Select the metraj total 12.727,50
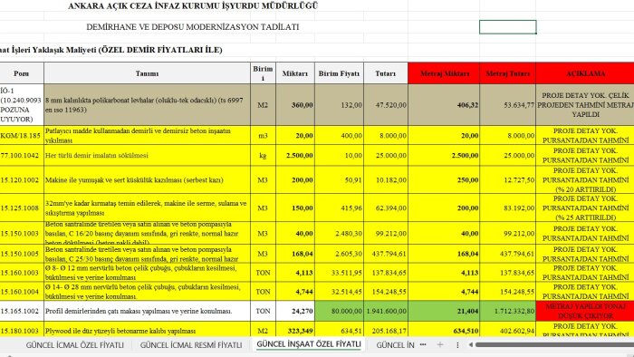Screen dimensions: 634x357 508,180
